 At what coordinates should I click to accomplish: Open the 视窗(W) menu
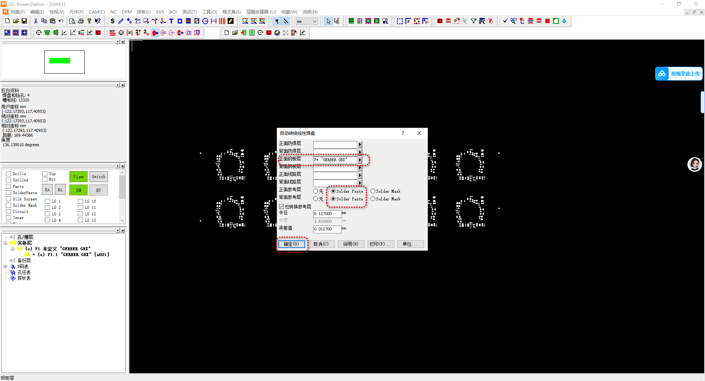pyautogui.click(x=289, y=12)
